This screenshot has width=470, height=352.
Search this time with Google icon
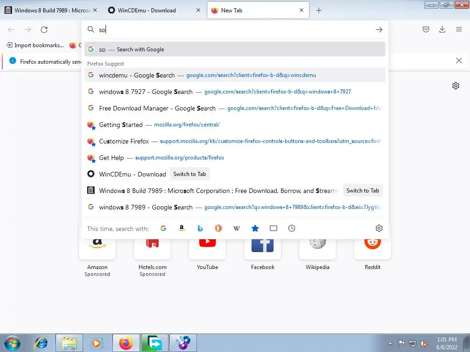coord(163,228)
